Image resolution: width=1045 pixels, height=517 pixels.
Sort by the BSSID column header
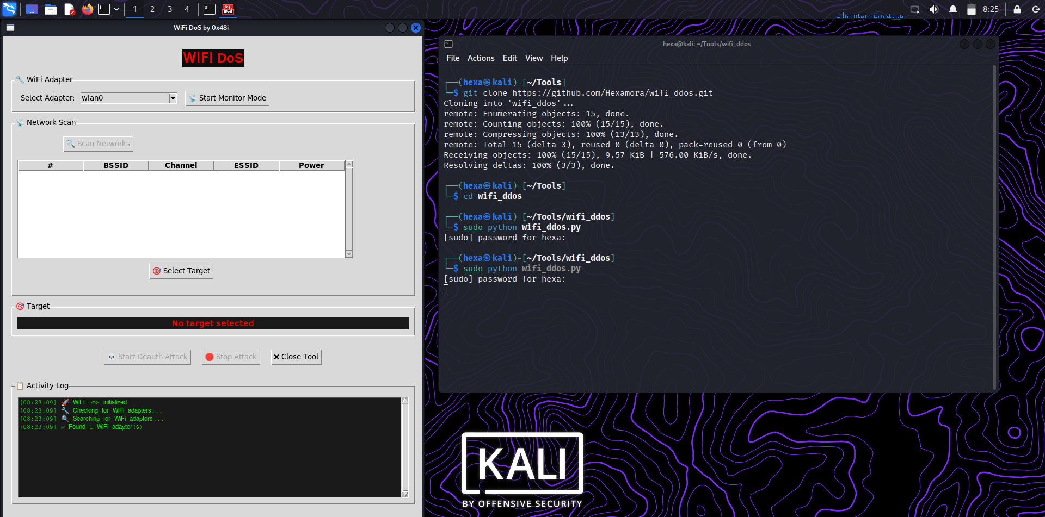(116, 165)
